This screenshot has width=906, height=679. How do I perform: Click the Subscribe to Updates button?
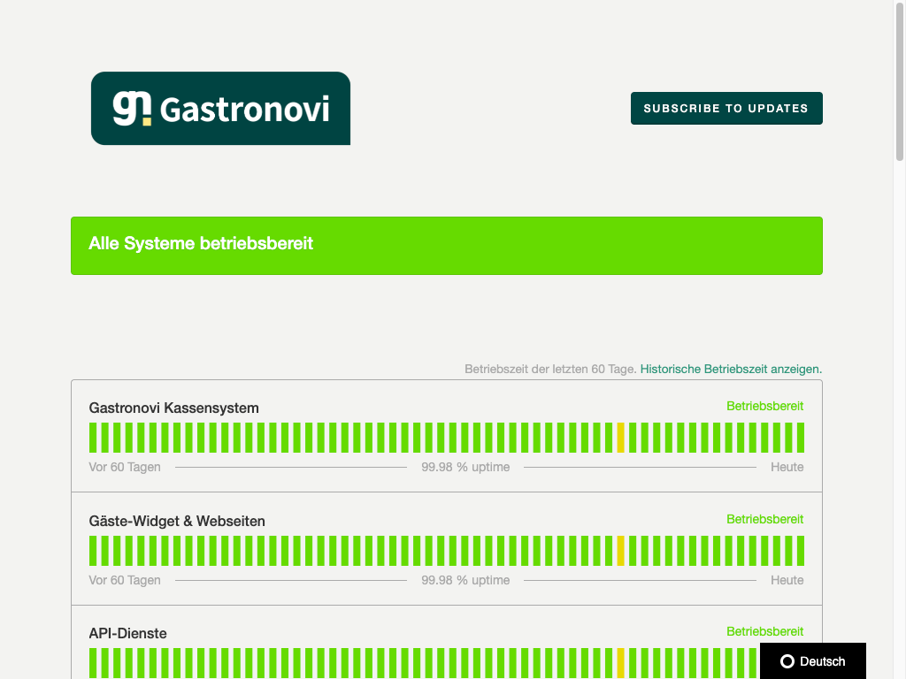pos(726,108)
